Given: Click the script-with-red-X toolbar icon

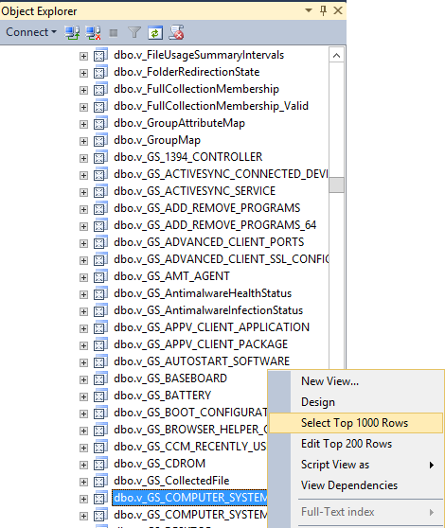Looking at the screenshot, I should coord(176,32).
